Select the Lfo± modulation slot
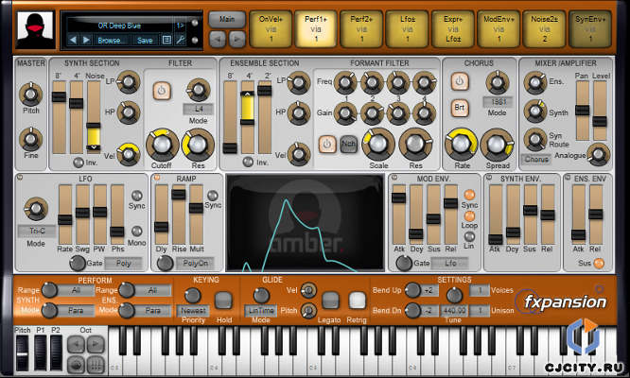The width and height of the screenshot is (630, 378). [x=407, y=29]
